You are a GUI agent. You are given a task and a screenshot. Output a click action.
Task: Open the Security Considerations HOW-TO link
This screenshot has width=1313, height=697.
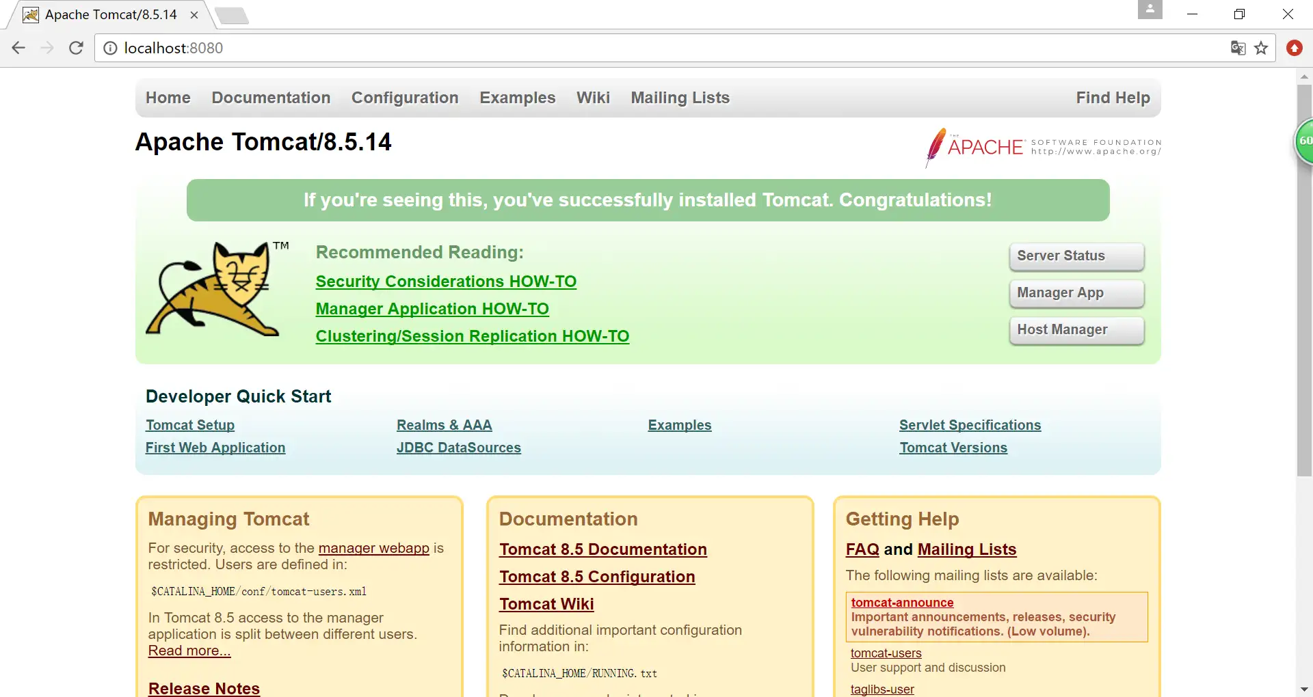[445, 281]
